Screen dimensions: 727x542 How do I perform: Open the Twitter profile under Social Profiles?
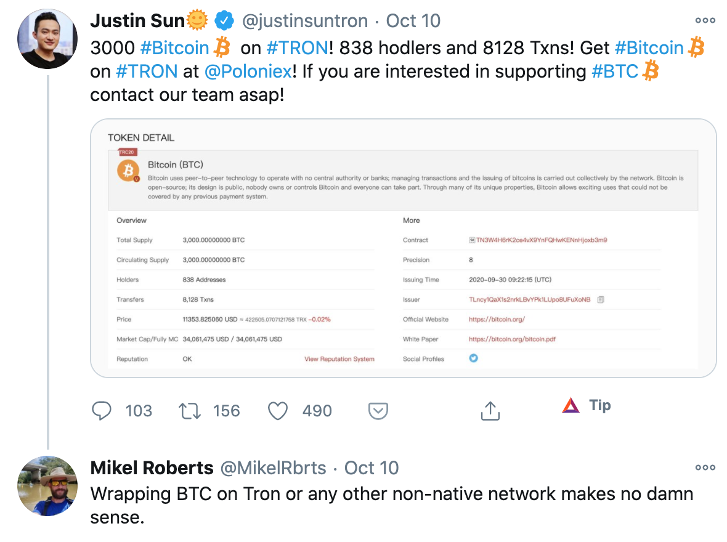[473, 358]
